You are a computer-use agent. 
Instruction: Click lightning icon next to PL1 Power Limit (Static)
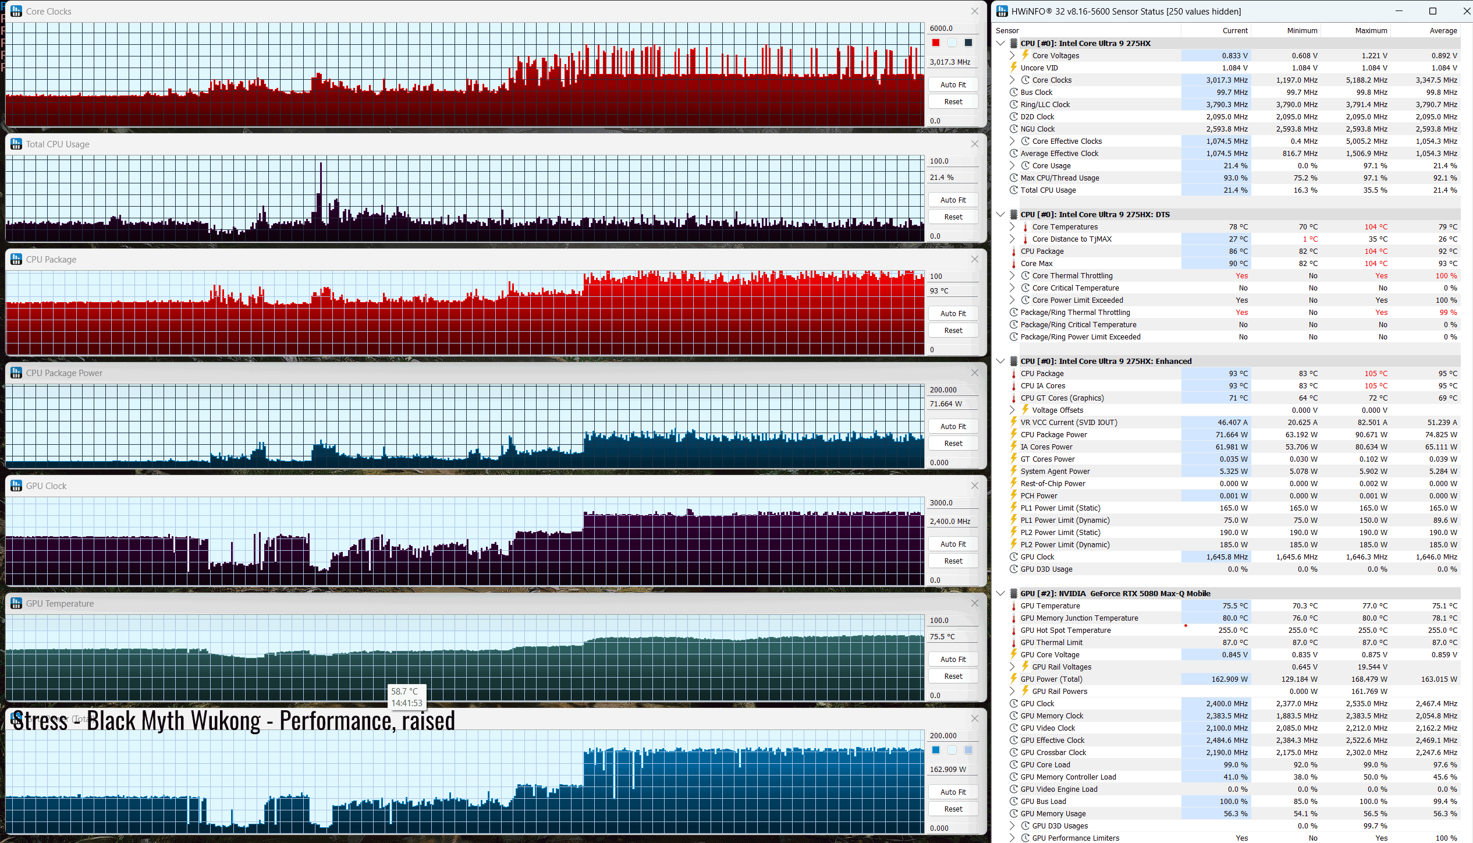click(x=1013, y=508)
